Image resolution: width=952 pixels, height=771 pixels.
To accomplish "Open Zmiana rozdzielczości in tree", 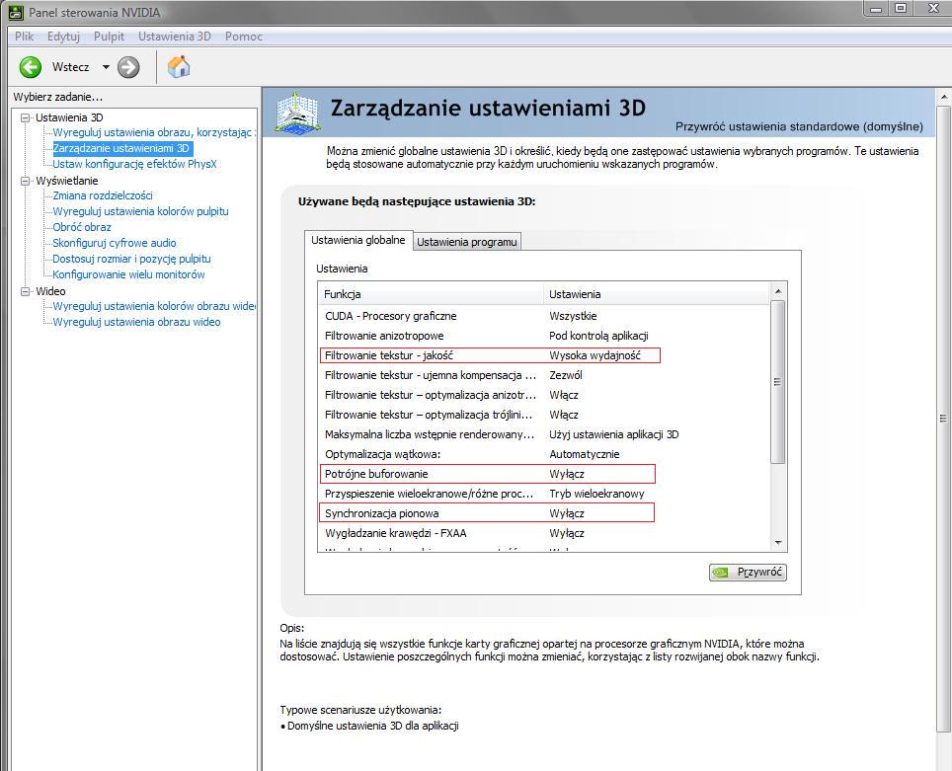I will [102, 195].
